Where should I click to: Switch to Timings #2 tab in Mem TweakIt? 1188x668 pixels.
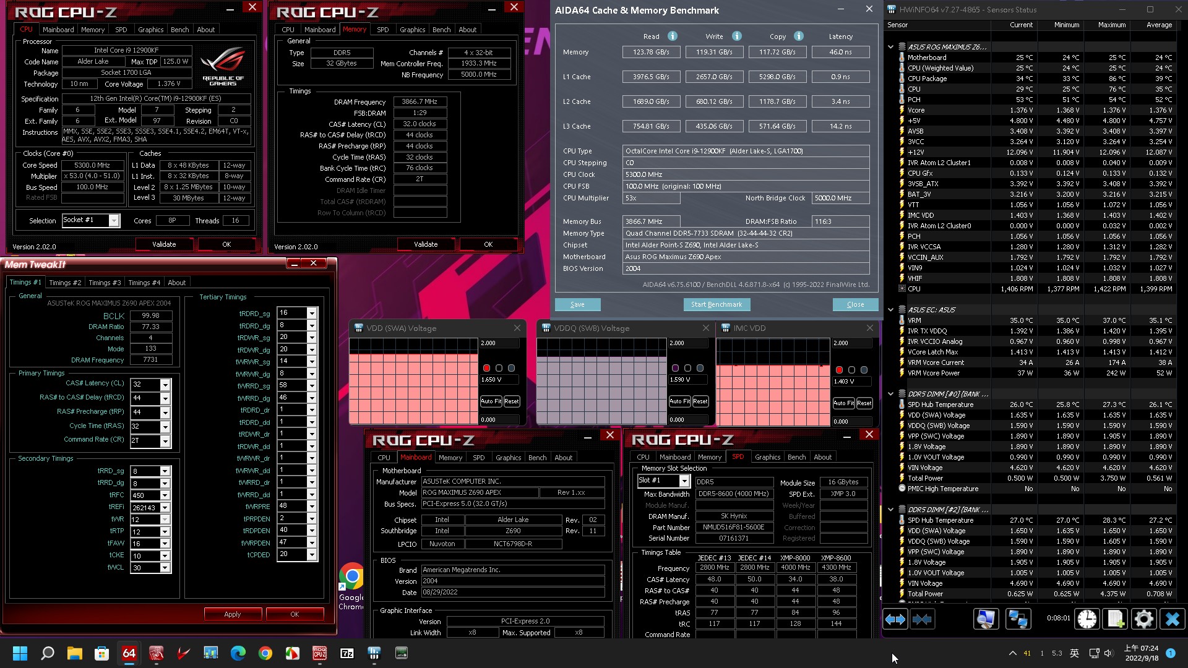[65, 283]
